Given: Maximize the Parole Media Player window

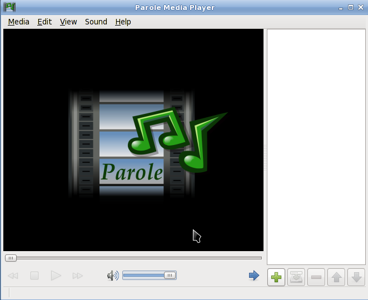Looking at the screenshot, I should tap(351, 8).
